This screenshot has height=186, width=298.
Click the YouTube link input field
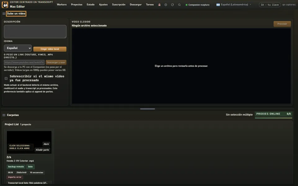coord(24,62)
